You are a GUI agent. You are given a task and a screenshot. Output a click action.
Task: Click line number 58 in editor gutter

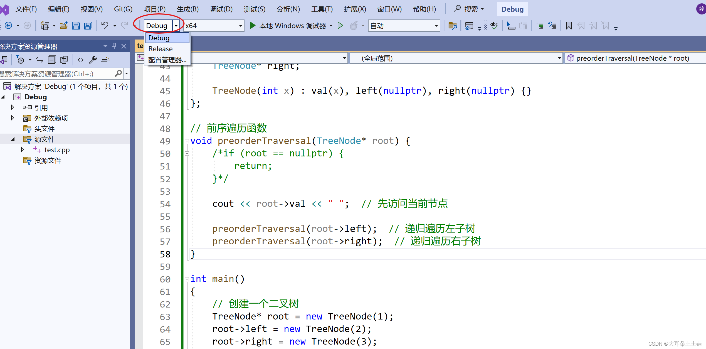point(165,254)
